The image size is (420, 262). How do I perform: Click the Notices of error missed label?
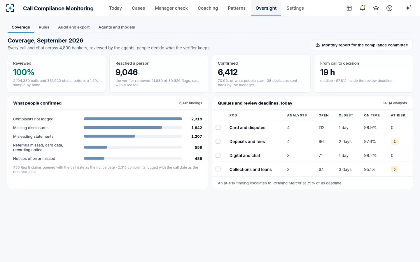pos(34,159)
